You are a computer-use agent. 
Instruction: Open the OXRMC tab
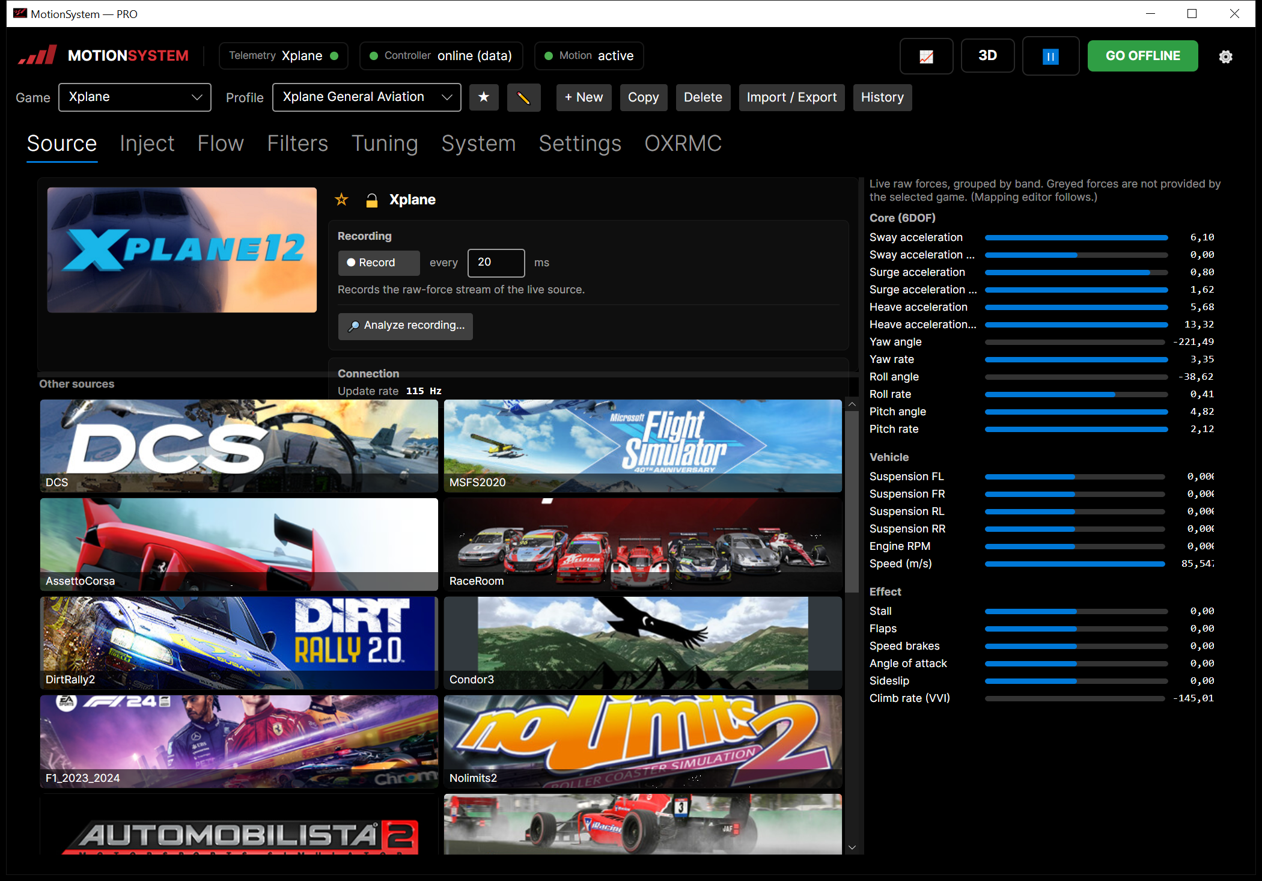tap(683, 144)
